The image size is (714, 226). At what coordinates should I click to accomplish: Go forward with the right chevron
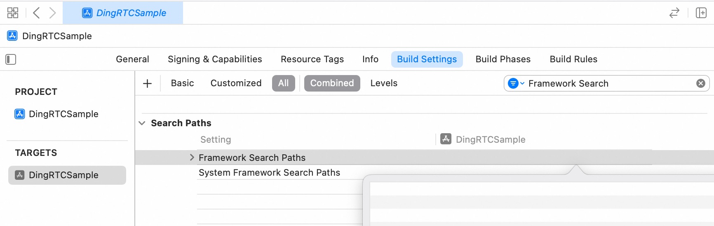tap(52, 13)
